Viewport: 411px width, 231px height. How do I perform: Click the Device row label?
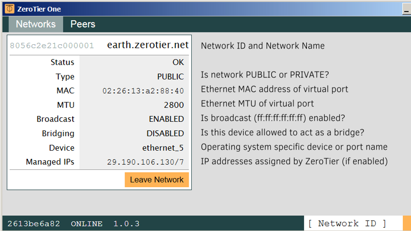click(x=62, y=148)
